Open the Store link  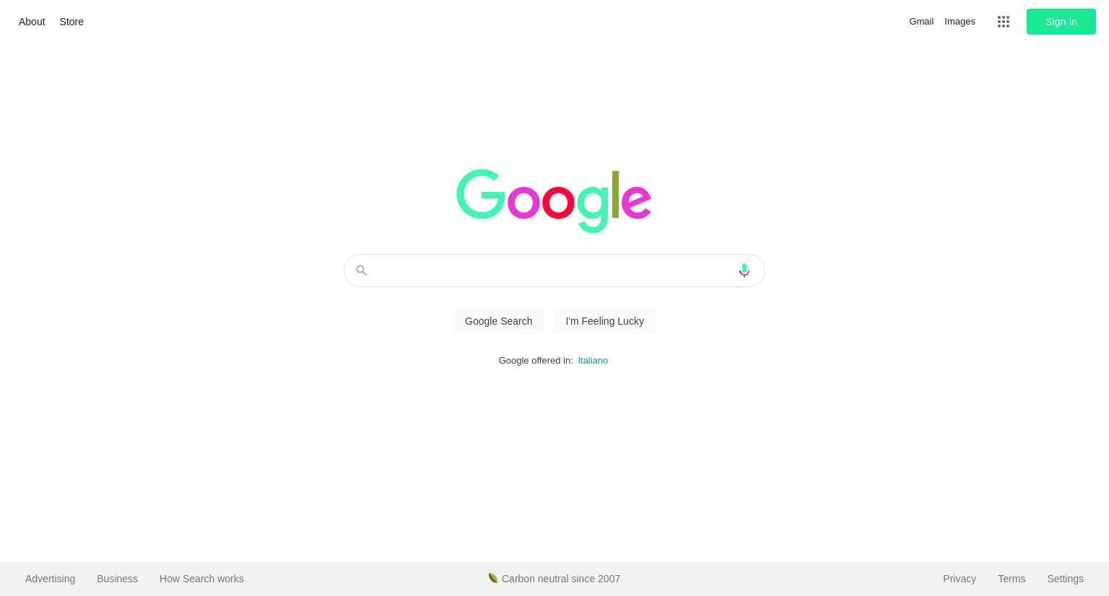click(x=71, y=22)
